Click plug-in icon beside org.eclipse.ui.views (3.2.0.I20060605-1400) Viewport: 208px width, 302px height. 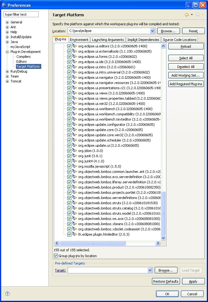coord(74,93)
